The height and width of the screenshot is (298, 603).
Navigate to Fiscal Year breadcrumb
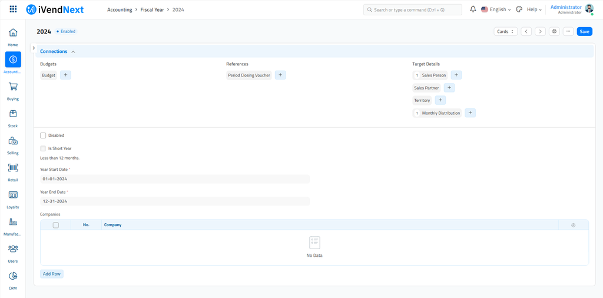coord(151,9)
